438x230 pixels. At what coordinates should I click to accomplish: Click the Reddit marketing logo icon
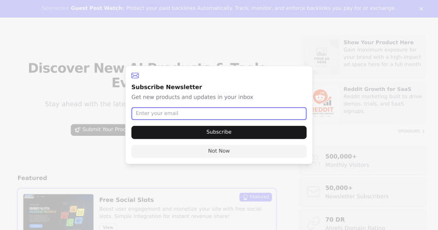point(322,102)
